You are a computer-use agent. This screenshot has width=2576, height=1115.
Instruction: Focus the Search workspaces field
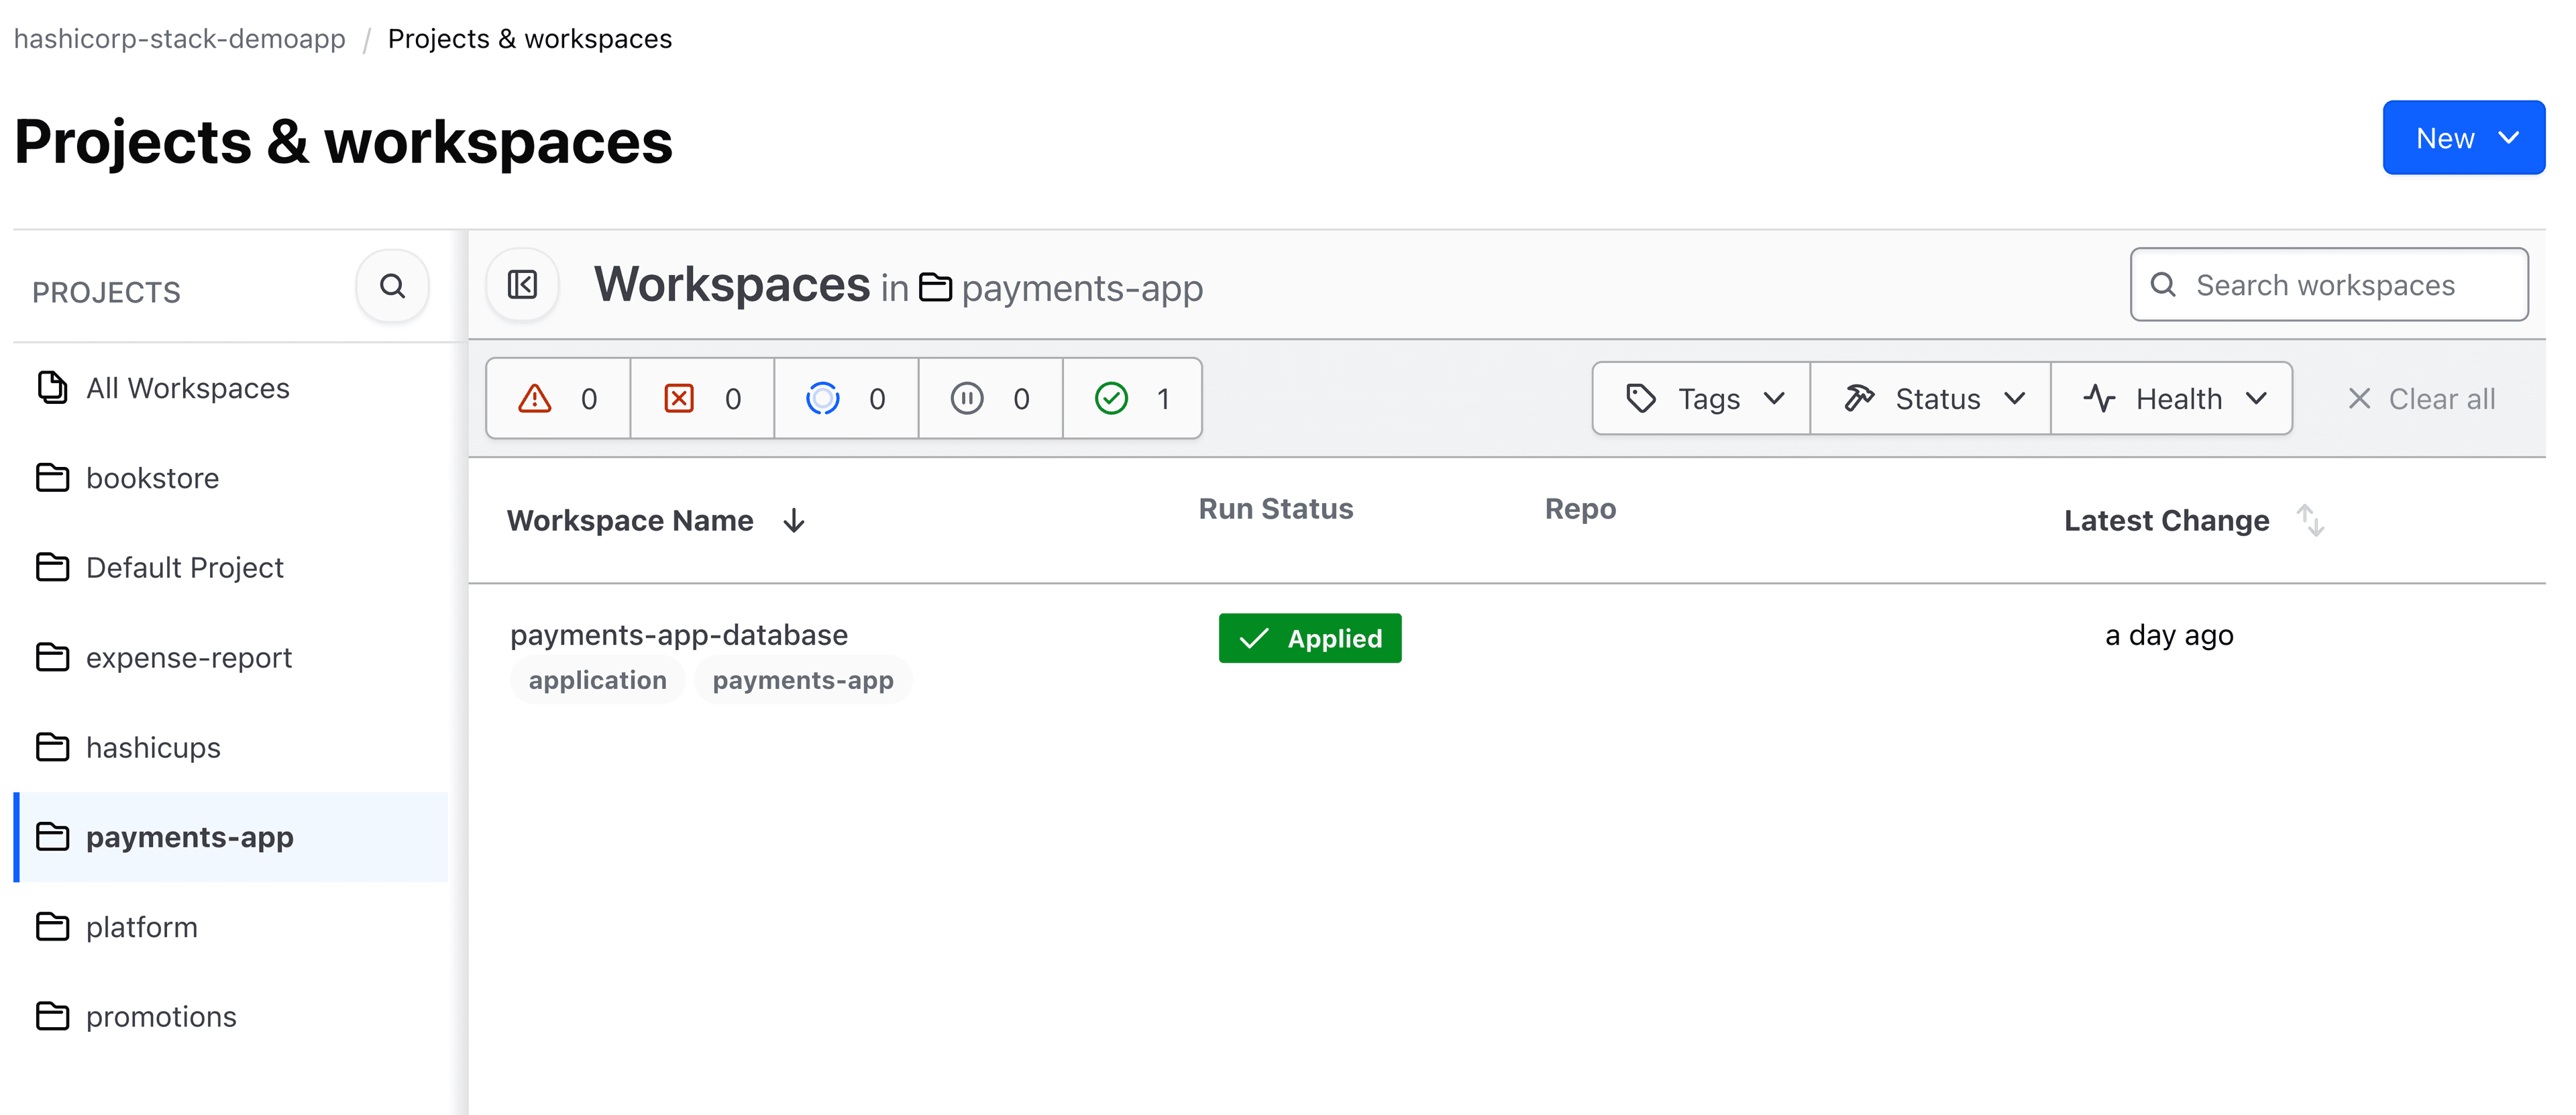pyautogui.click(x=2330, y=285)
